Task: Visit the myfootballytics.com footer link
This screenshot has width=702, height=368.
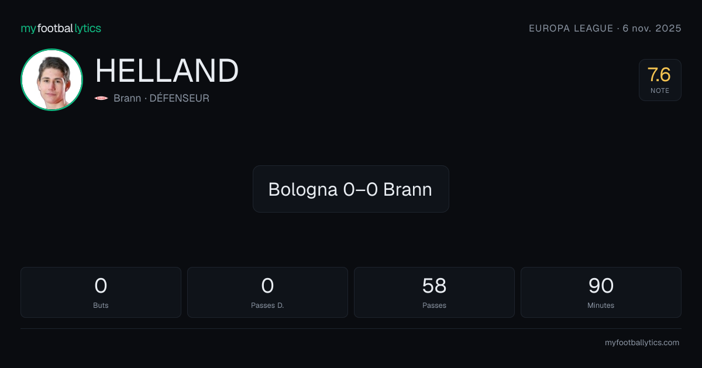Action: (642, 343)
